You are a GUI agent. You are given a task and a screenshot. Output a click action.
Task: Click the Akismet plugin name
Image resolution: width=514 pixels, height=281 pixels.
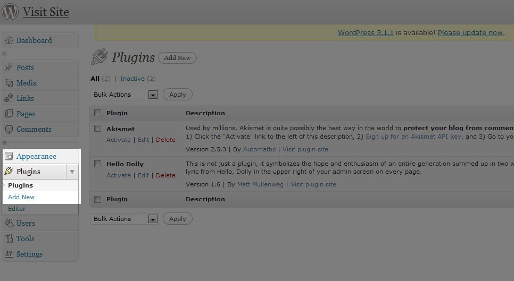point(120,129)
